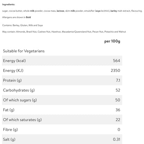Click the bold lactose allergen word

60,11
